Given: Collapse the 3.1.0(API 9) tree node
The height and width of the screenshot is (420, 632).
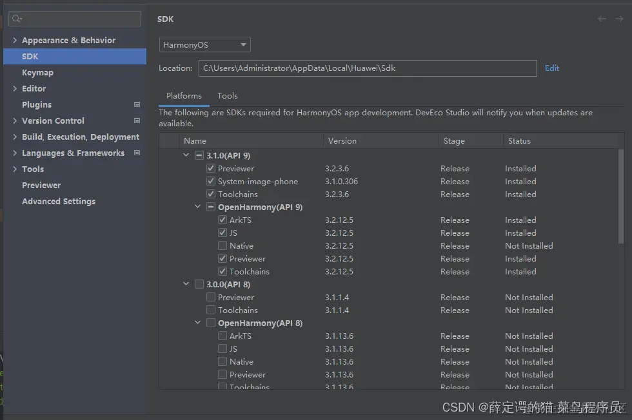Looking at the screenshot, I should pos(186,155).
